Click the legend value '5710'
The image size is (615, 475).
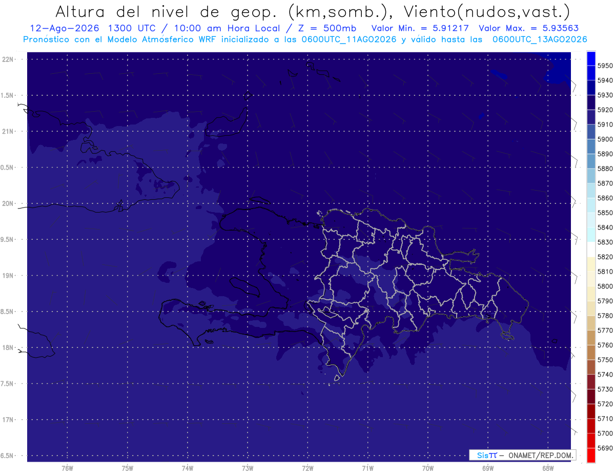[x=605, y=418]
